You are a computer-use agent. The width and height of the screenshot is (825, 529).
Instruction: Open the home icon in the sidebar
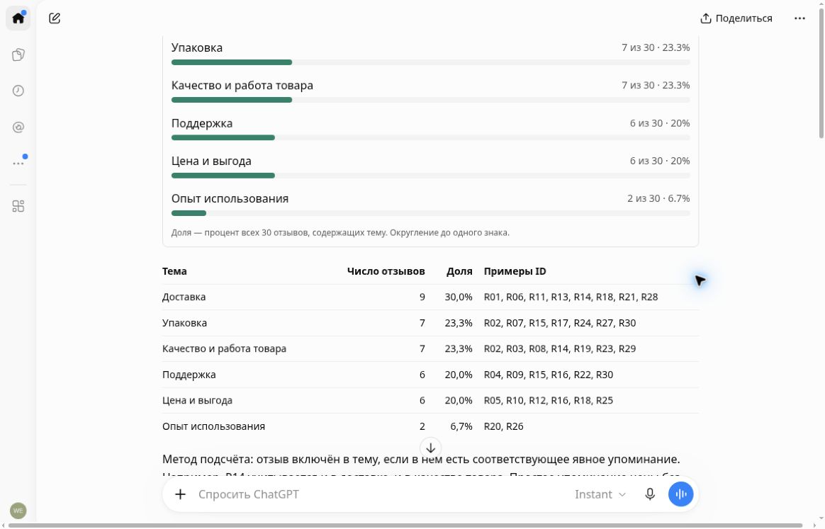click(18, 18)
